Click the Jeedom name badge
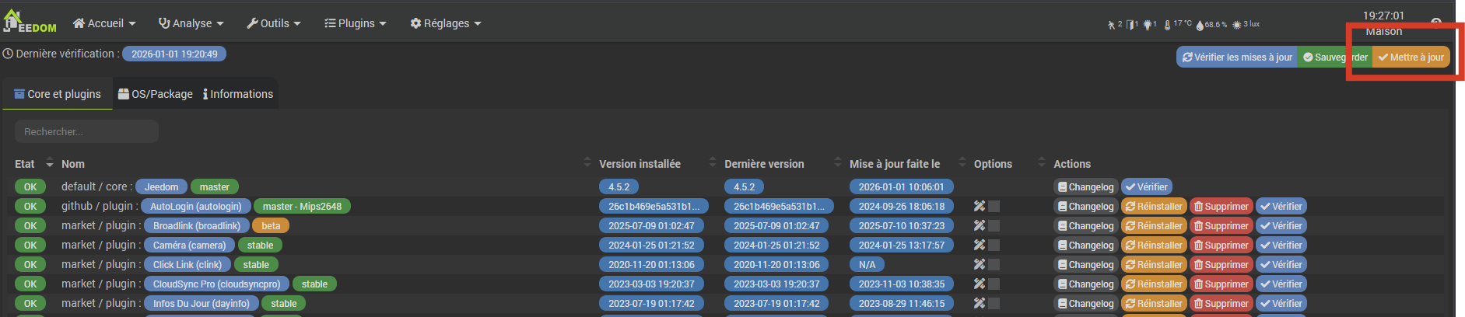 pos(161,187)
